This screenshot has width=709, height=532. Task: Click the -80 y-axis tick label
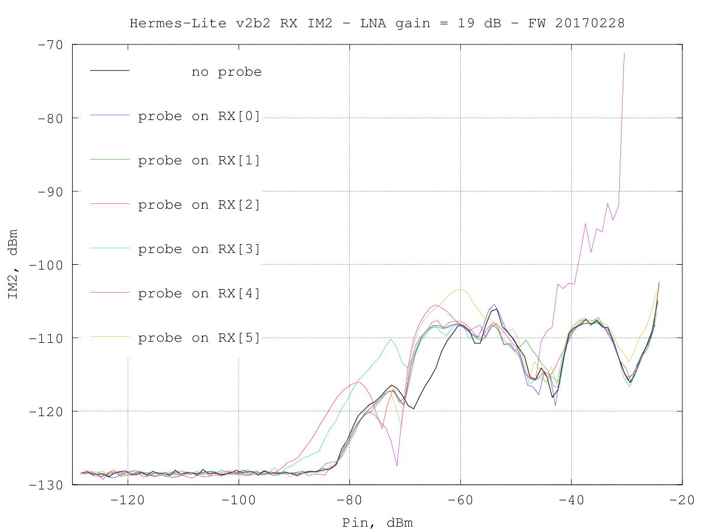[51, 118]
